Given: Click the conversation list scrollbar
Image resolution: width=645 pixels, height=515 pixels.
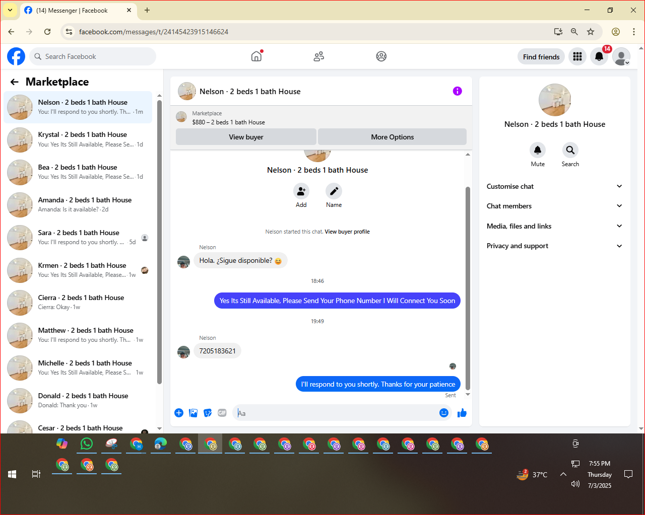Looking at the screenshot, I should click(159, 242).
